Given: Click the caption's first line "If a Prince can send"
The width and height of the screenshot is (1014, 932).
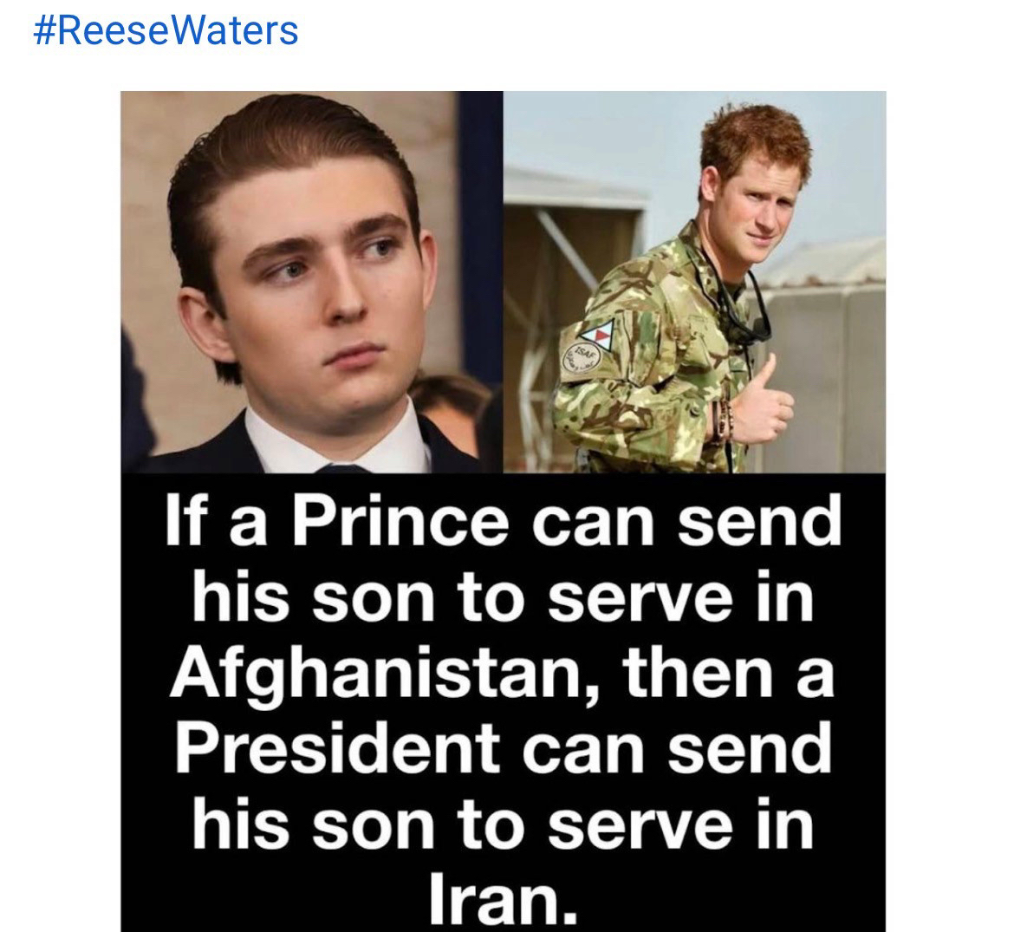Looking at the screenshot, I should point(504,521).
